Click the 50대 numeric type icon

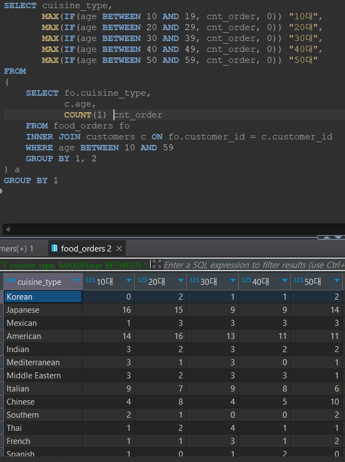tap(298, 280)
